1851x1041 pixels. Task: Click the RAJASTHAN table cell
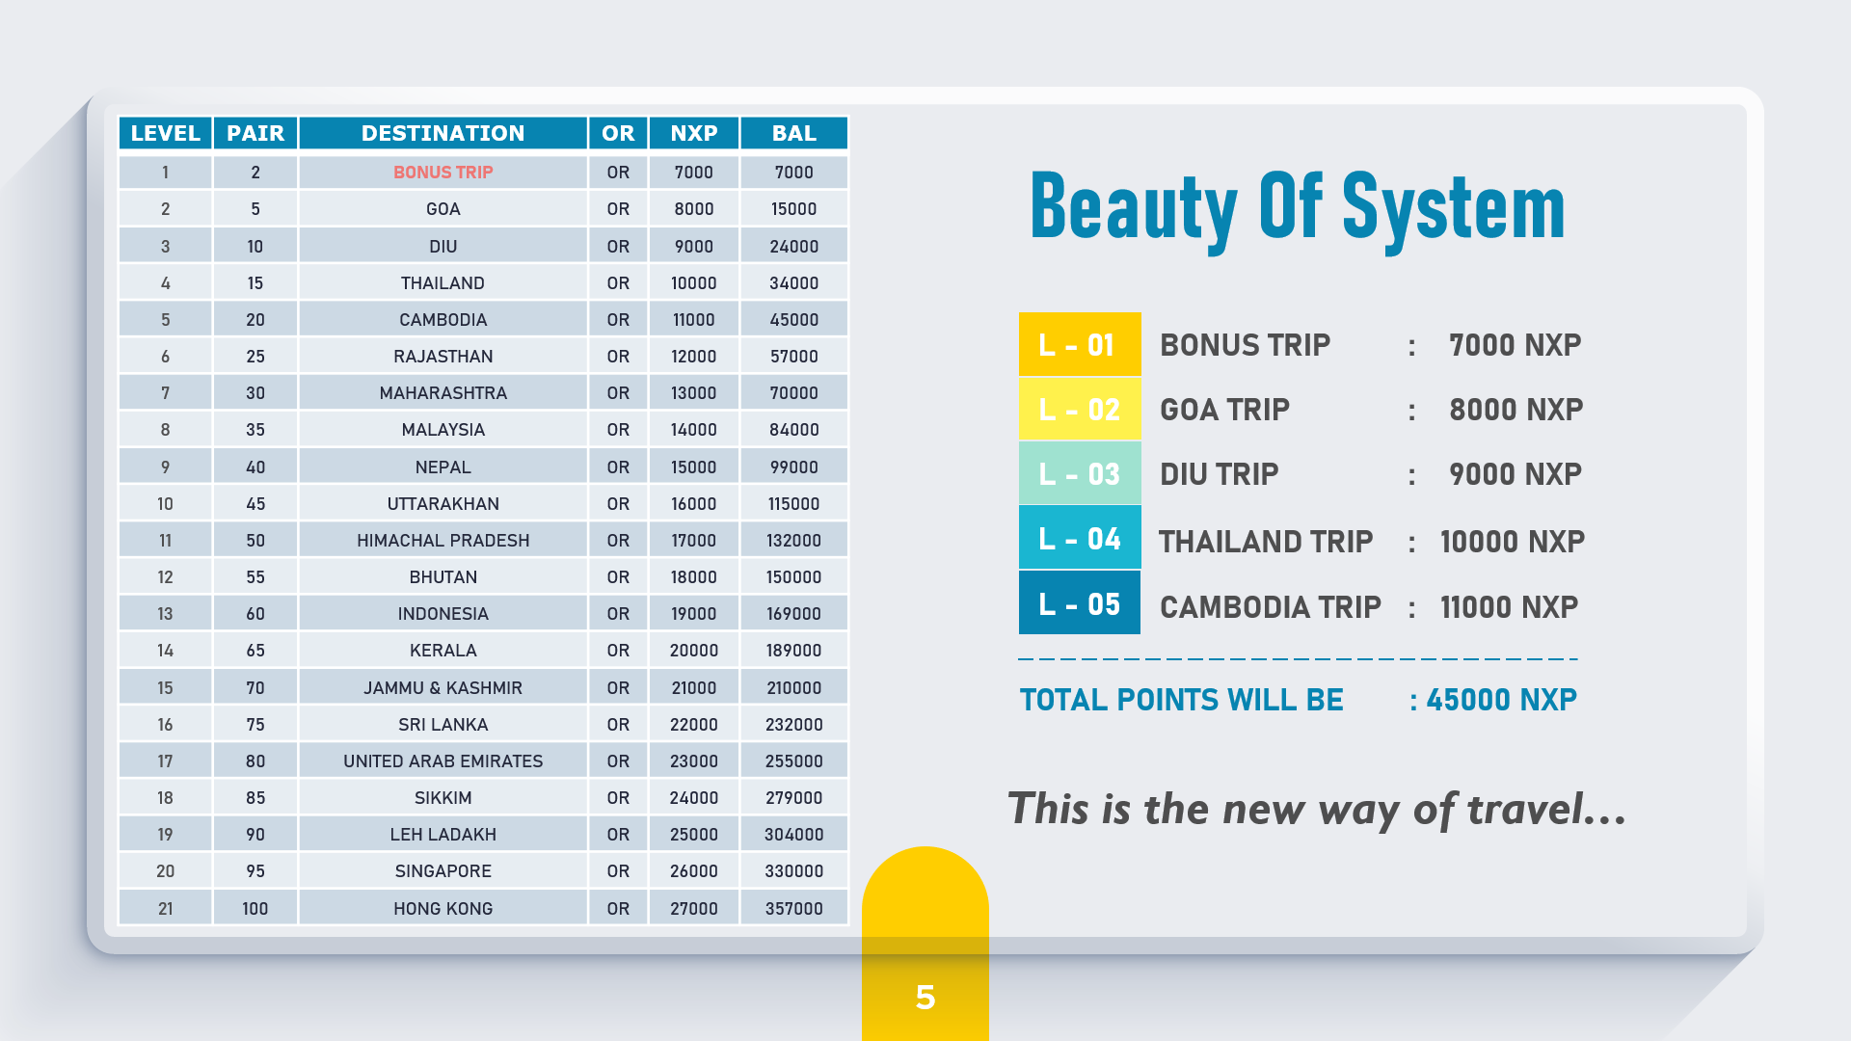pyautogui.click(x=443, y=357)
